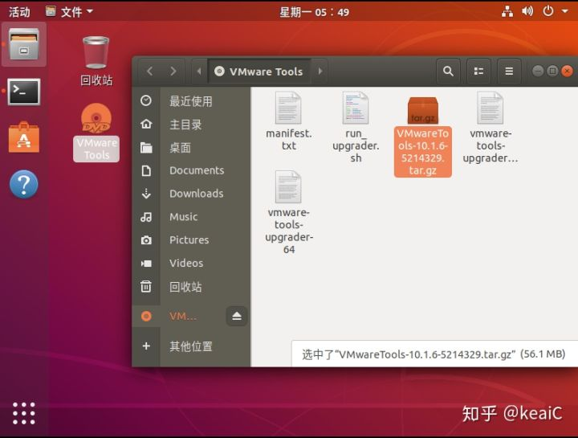Open 主目录 in the sidebar
The height and width of the screenshot is (438, 578).
[x=191, y=125]
